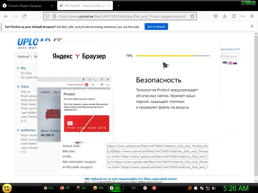Select the HTML code text field
This screenshot has width=258, height=193.
tap(157, 157)
